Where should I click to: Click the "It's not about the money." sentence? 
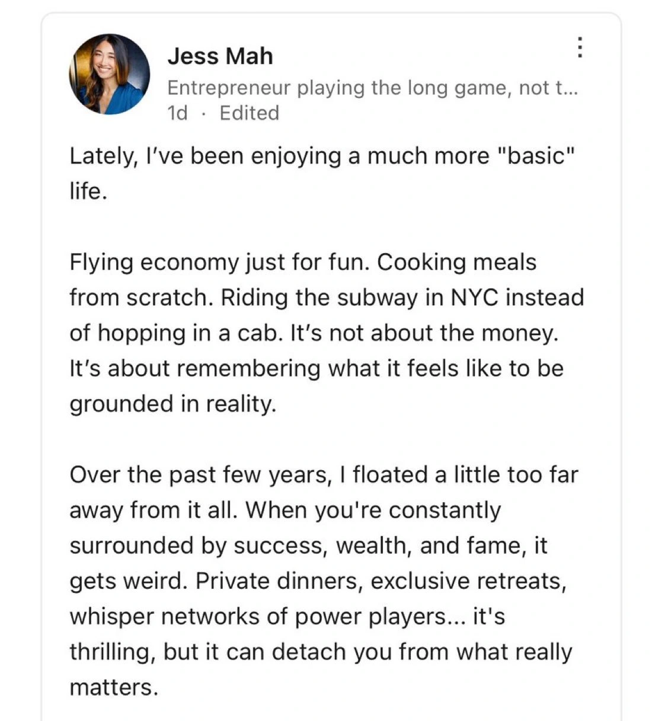[424, 333]
